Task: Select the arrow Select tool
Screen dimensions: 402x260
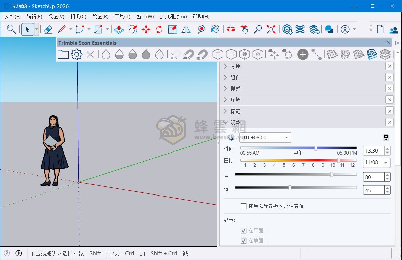Action: pos(27,29)
